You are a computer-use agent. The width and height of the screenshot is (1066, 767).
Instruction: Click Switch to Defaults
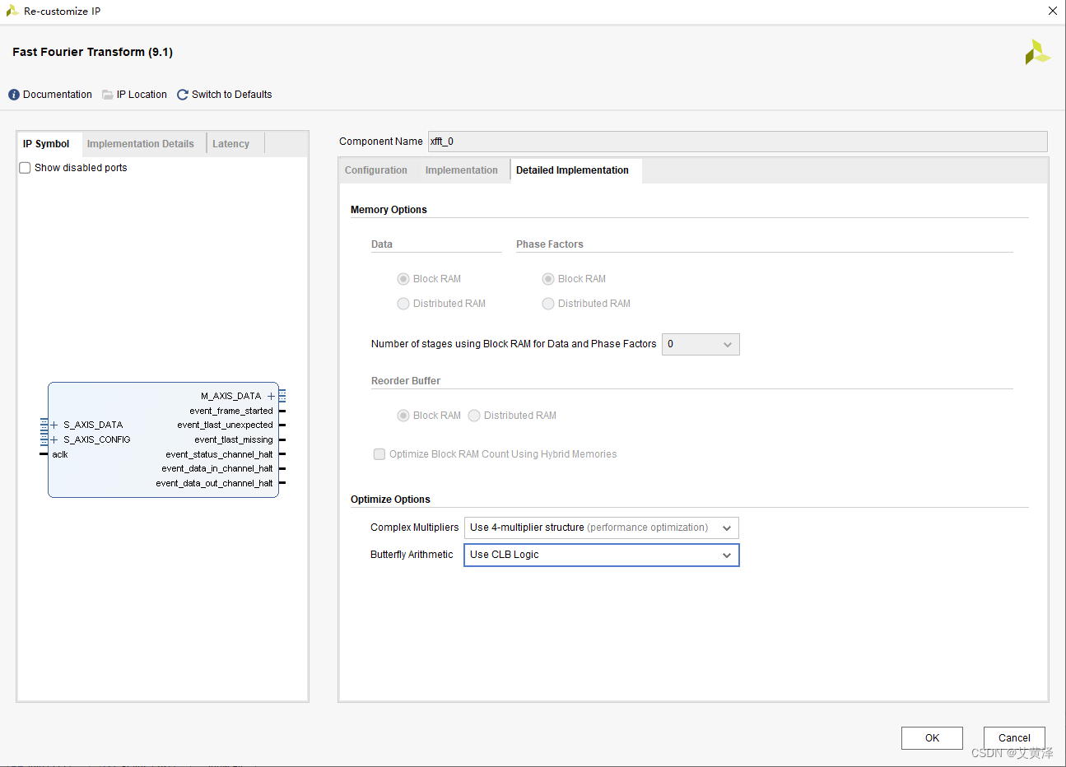pos(232,95)
